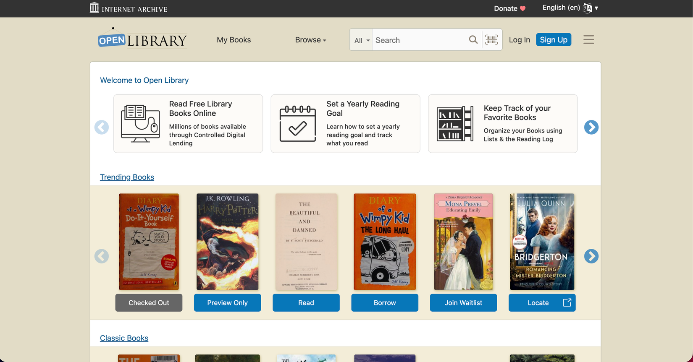Open Wimpy Kid Do-It-Yourself Book cover
Image resolution: width=693 pixels, height=362 pixels.
[149, 242]
